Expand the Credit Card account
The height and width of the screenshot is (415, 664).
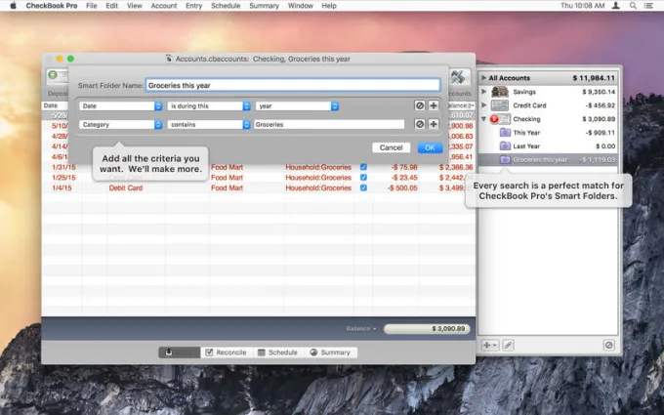pos(483,105)
